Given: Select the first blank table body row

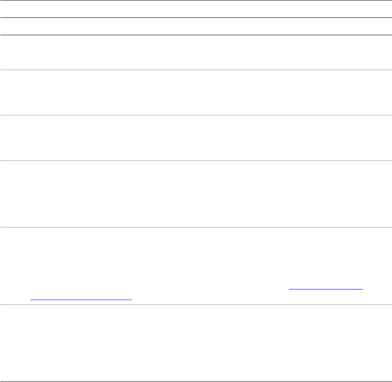Looking at the screenshot, I should coord(196,52).
